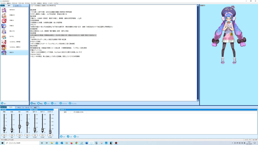
Task: Open Firefox from the taskbar
Action: [71, 143]
